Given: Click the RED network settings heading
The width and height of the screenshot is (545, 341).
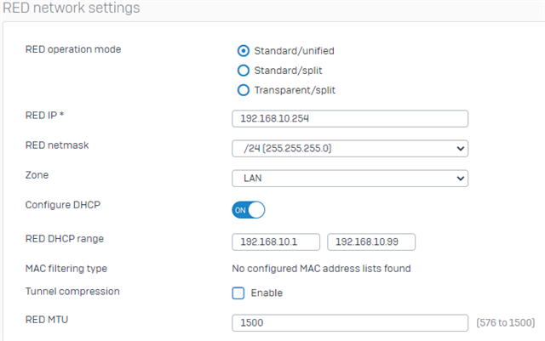Looking at the screenshot, I should tap(72, 8).
